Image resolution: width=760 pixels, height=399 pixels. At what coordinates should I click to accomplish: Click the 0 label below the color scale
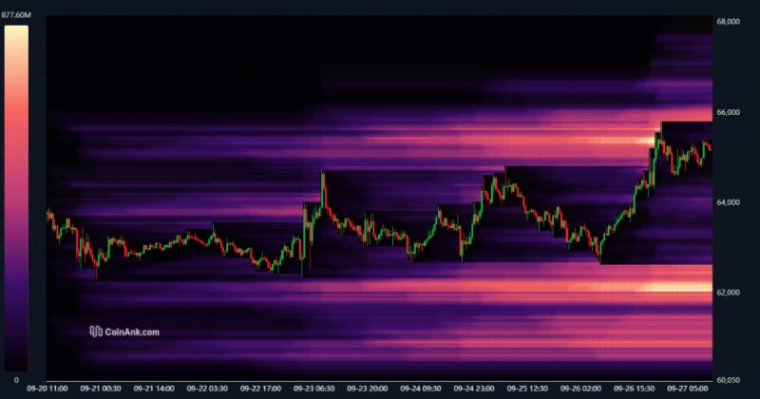[x=16, y=379]
